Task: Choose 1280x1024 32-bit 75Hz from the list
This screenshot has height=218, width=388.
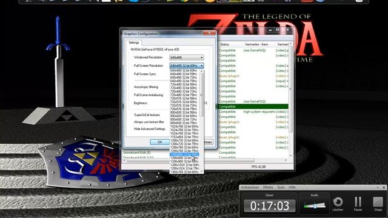Action: click(184, 168)
